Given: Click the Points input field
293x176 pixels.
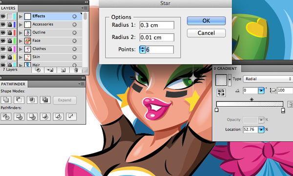Looking at the screenshot, I should click(x=160, y=50).
